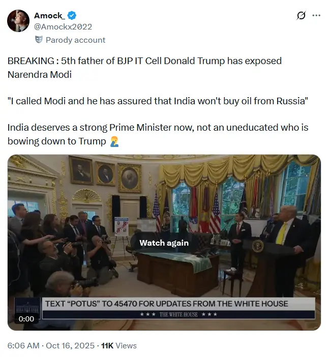Click the "I called Modi" quote line
Screen dimensions: 329x357
(158, 101)
